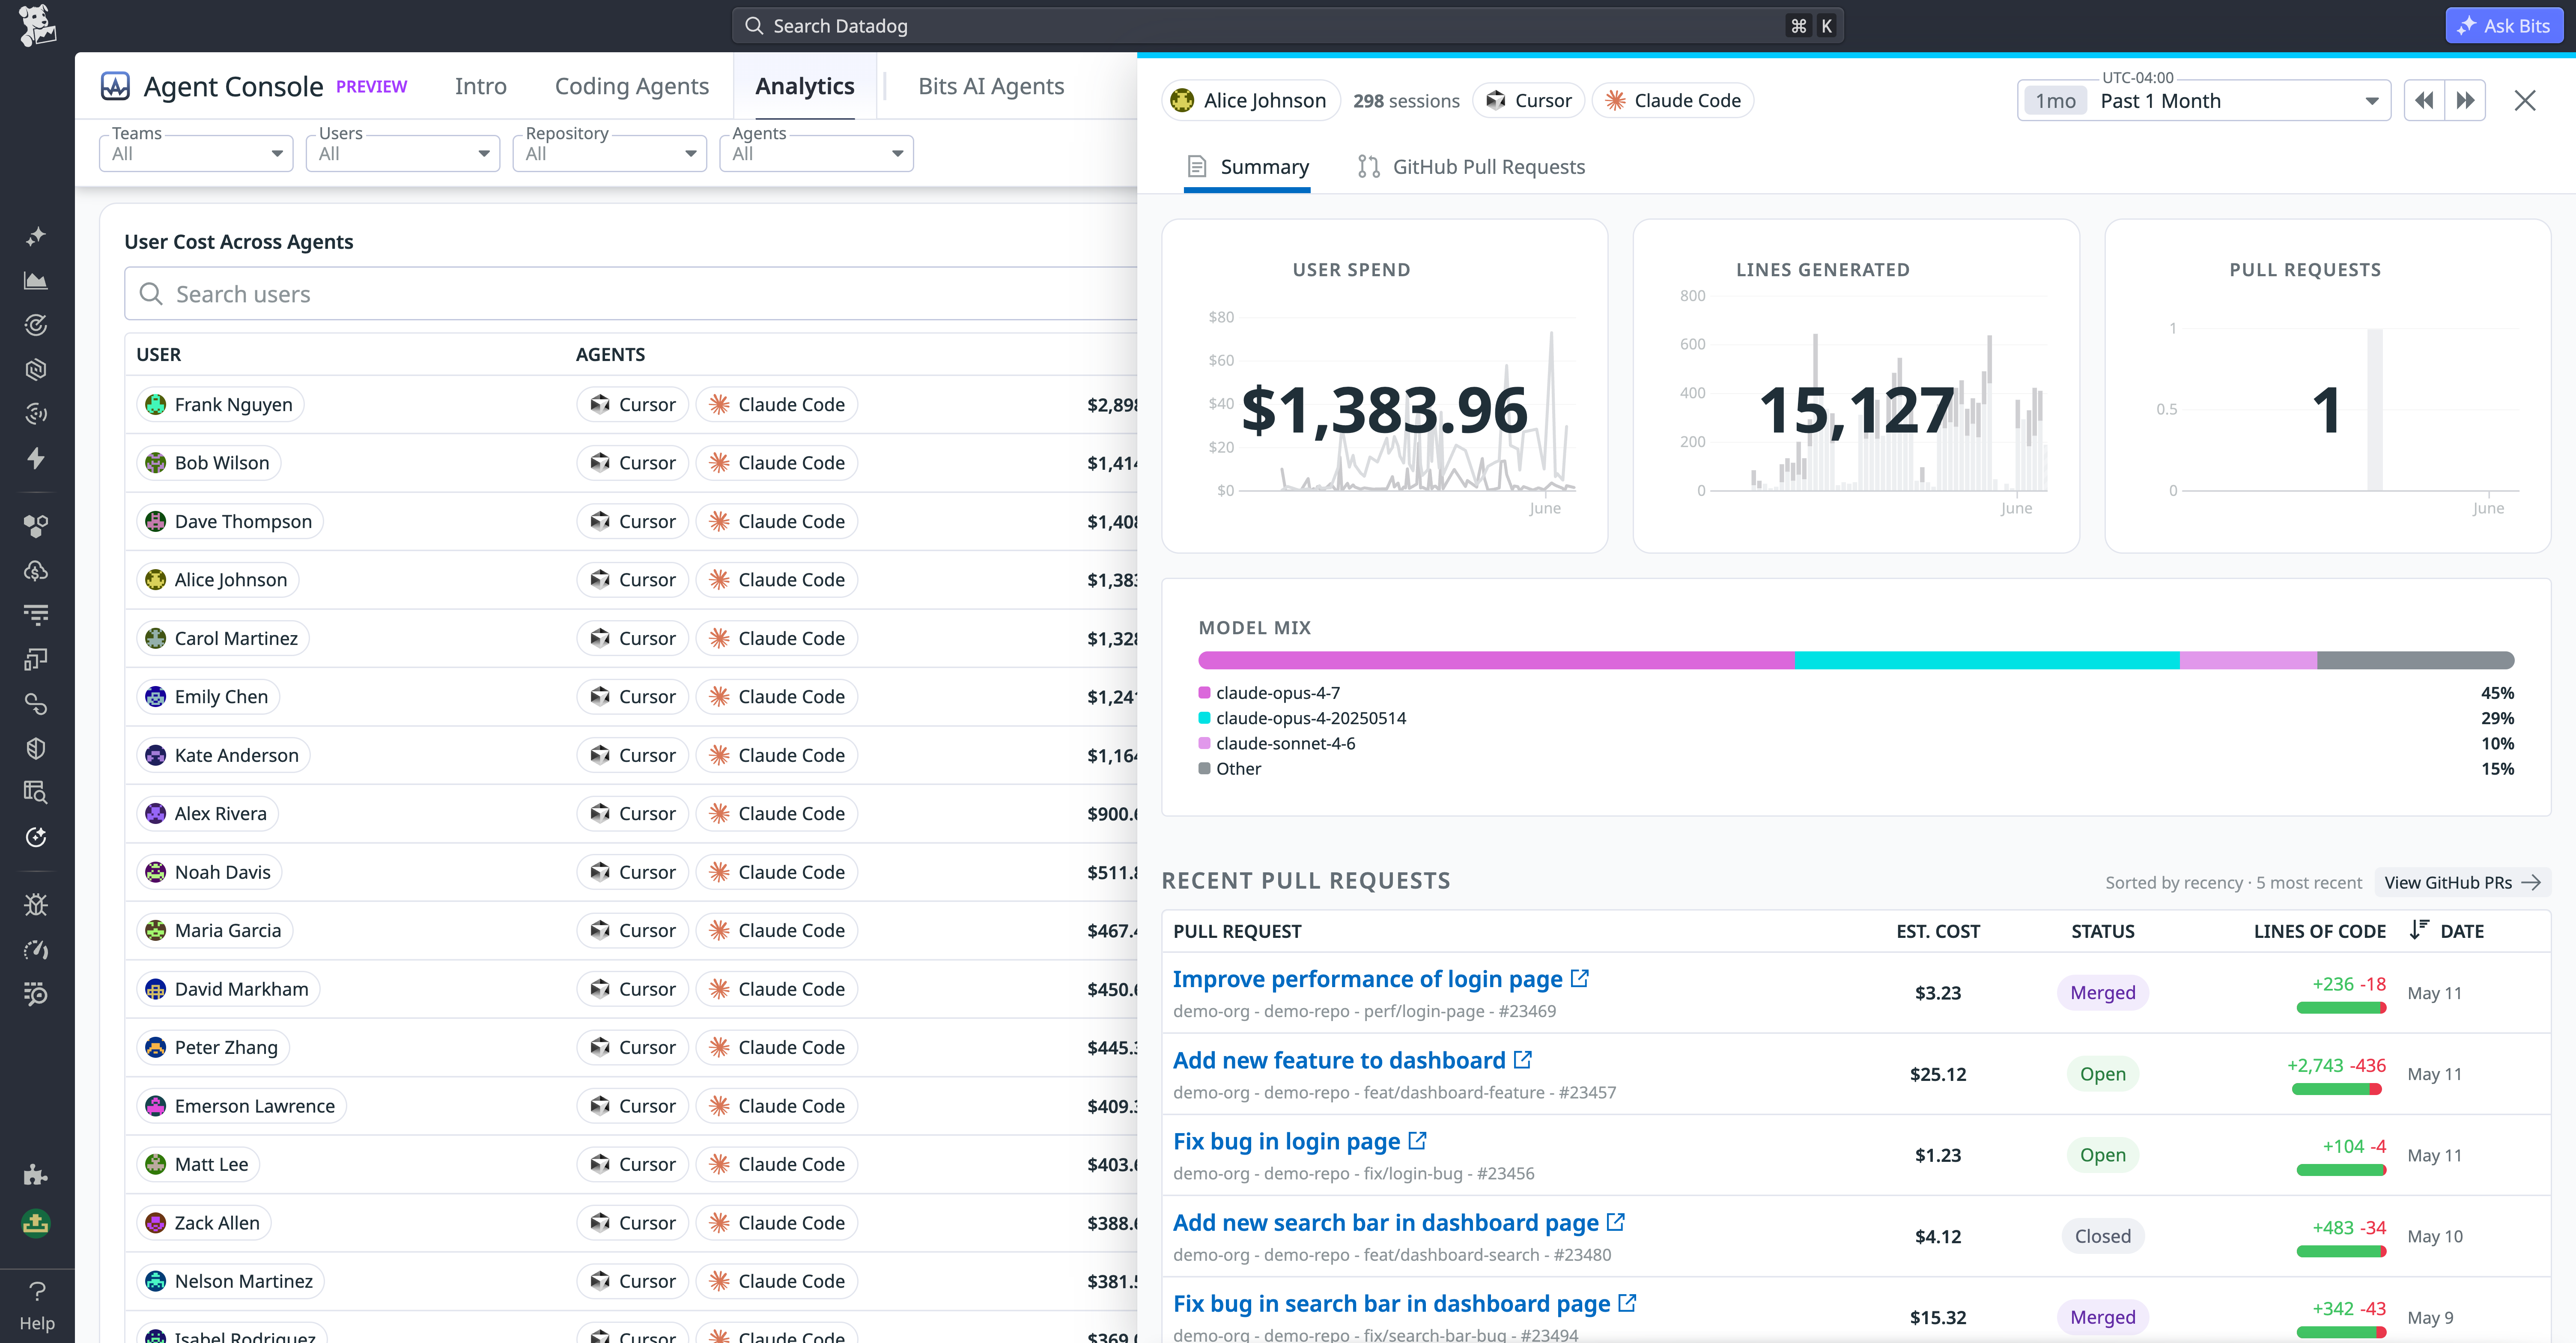2576x1343 pixels.
Task: Click the Help question mark icon
Action: [x=37, y=1291]
